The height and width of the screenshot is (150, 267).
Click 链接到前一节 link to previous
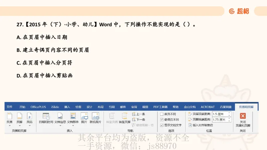point(143,125)
